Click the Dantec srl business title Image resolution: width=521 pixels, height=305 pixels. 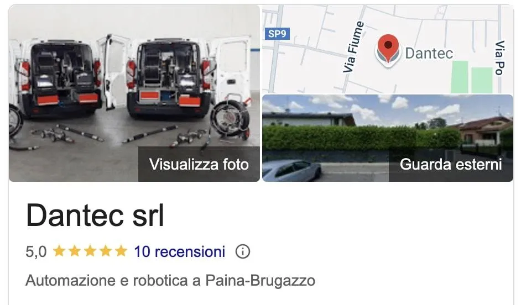tap(95, 215)
